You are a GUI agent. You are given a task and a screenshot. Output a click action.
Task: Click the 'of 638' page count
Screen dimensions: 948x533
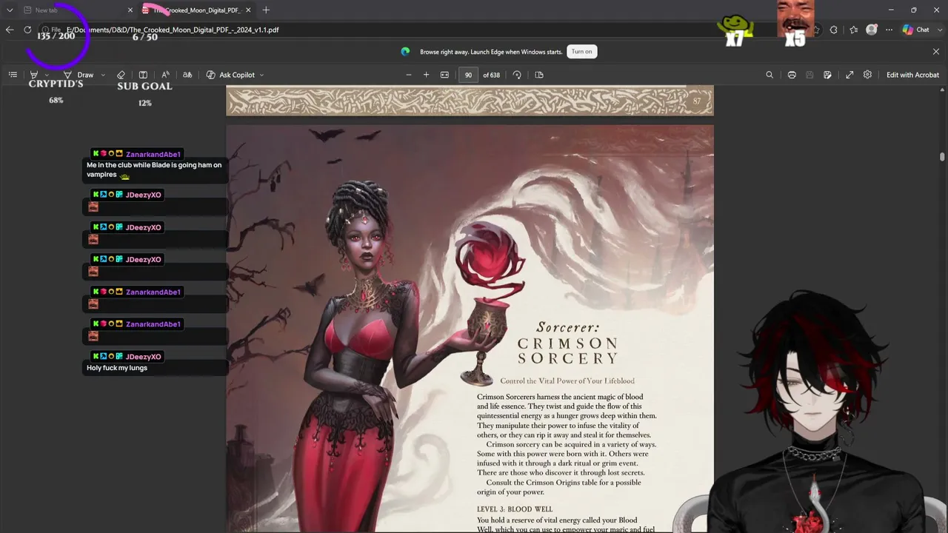coord(492,75)
